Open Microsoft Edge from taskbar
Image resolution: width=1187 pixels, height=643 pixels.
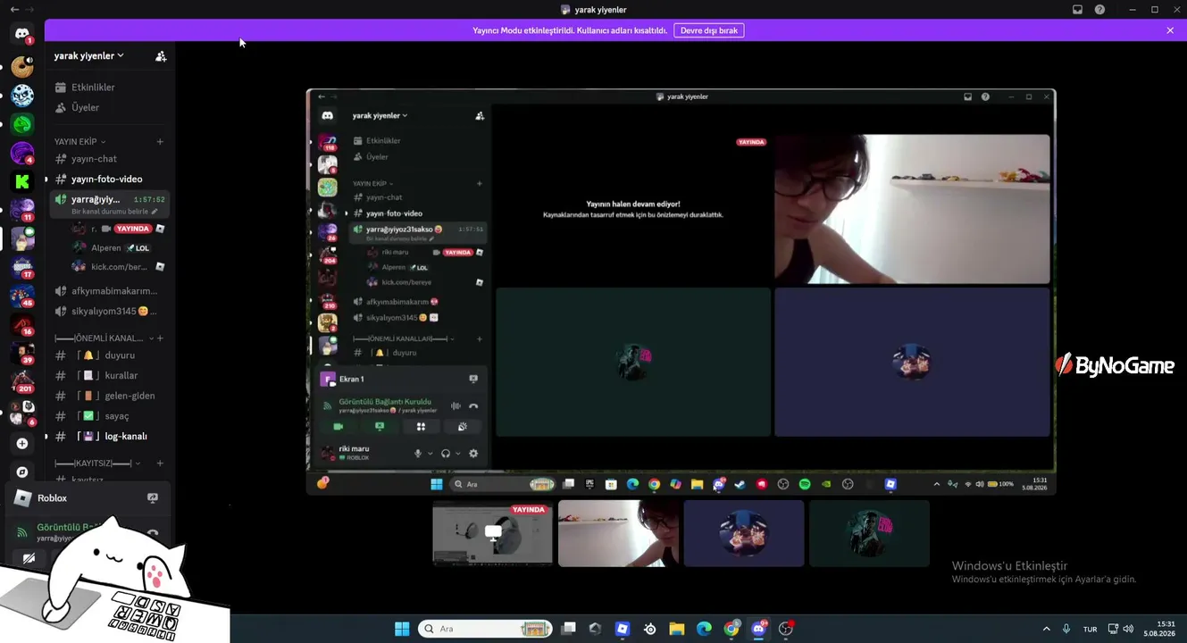[704, 629]
